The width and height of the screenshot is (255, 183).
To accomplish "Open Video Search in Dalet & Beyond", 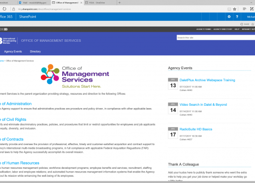I will [203, 105].
